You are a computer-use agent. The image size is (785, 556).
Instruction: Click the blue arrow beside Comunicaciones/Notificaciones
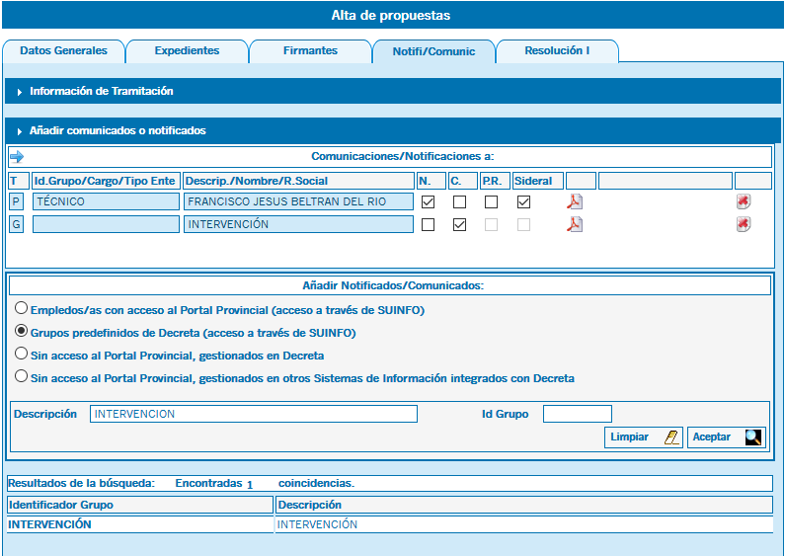point(17,157)
